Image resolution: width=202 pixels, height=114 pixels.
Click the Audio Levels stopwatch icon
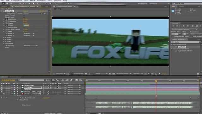tap(20, 98)
